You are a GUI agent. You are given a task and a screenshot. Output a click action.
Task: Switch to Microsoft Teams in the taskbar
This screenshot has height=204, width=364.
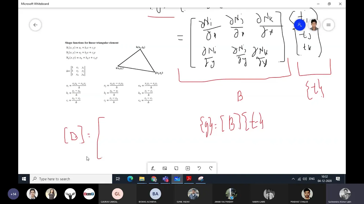coord(166,179)
